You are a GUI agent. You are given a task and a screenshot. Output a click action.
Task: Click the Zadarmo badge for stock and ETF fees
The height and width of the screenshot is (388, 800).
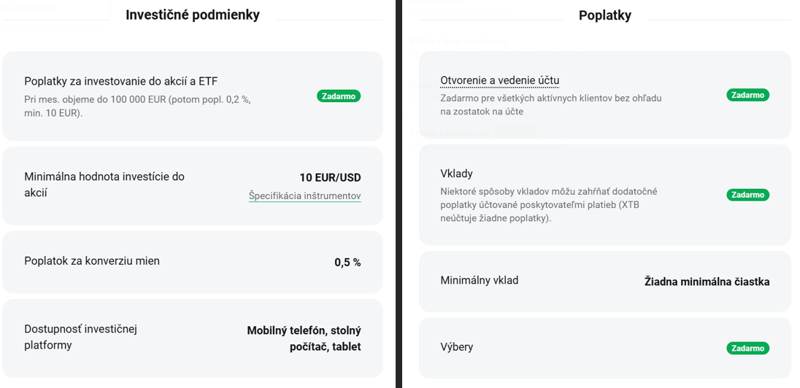pyautogui.click(x=339, y=96)
